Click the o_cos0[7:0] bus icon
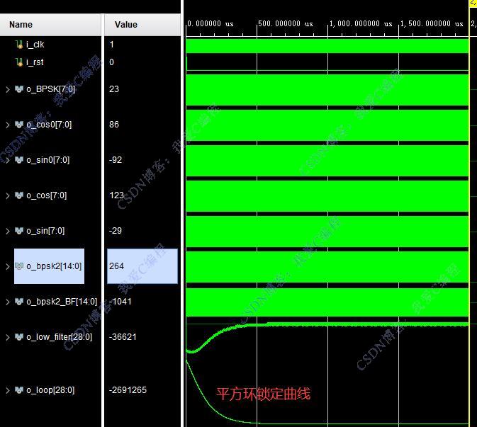The image size is (477, 427). 19,125
